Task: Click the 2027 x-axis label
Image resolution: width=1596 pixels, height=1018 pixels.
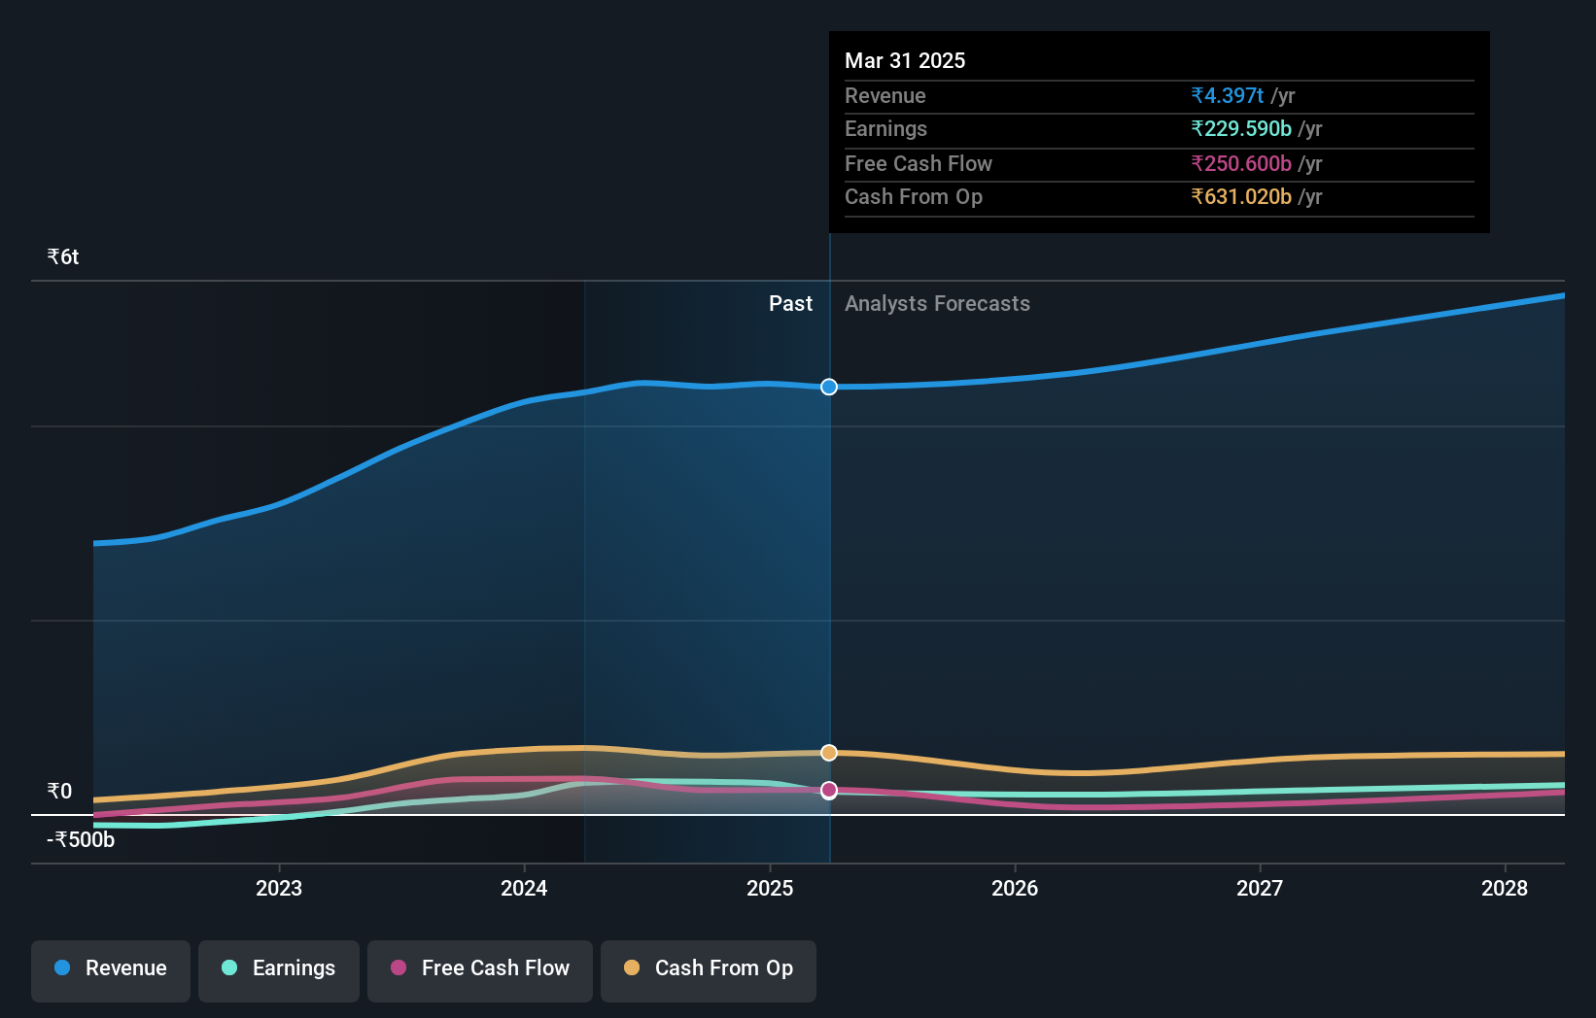Action: (x=1260, y=888)
